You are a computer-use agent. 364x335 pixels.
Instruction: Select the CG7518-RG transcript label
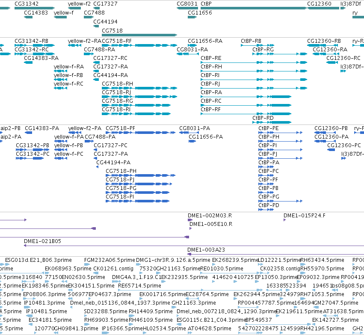117,101
